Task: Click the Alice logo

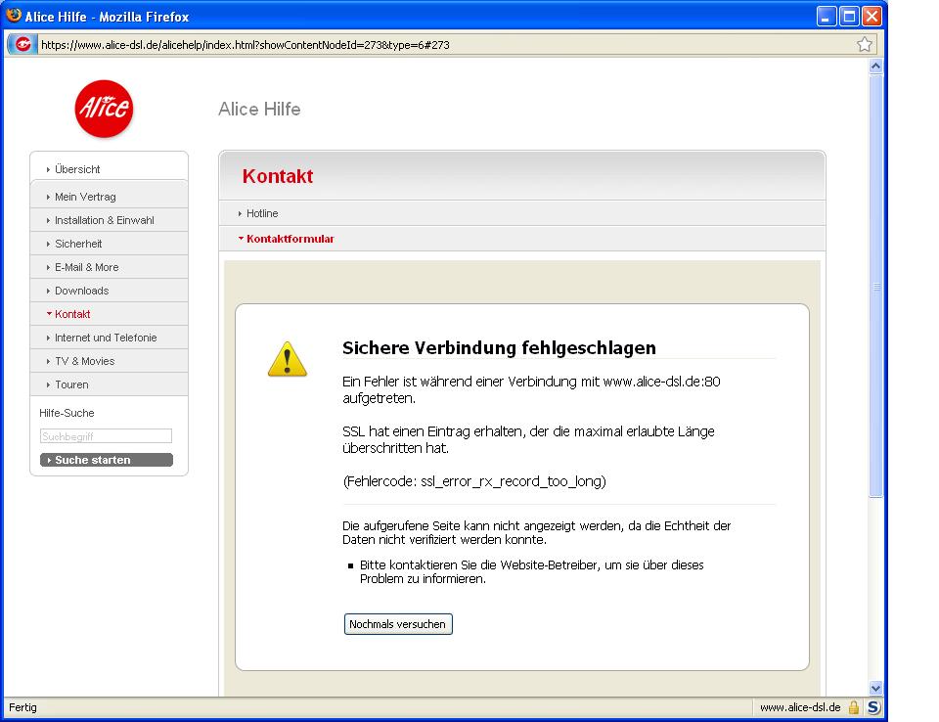Action: pyautogui.click(x=104, y=109)
